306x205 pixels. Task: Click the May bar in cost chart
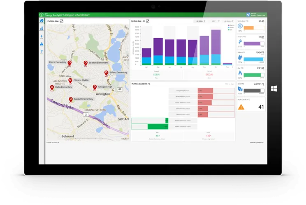[x=158, y=51]
